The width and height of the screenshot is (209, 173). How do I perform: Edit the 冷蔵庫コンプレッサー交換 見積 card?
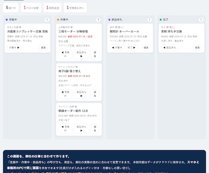[44, 47]
